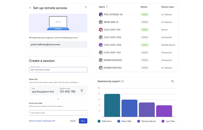Sort by the Device type column header
The height and width of the screenshot is (130, 203).
click(x=167, y=7)
